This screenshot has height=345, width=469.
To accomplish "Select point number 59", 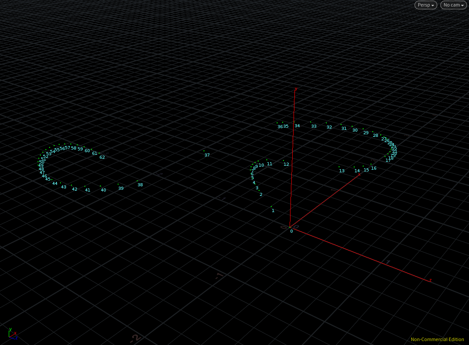I will (80, 149).
